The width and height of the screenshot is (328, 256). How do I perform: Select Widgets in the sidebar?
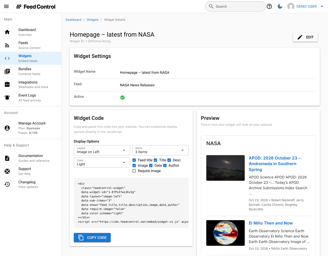tap(31, 58)
